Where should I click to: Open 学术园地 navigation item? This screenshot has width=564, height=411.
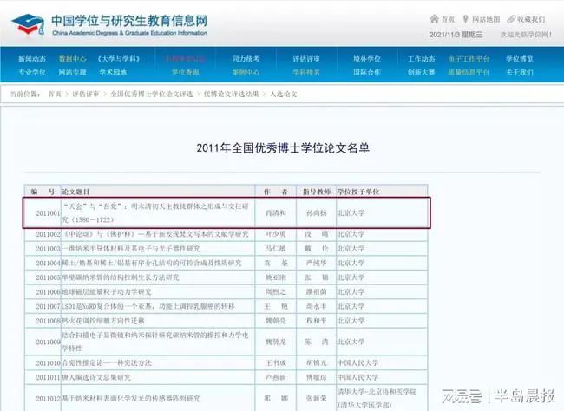click(x=113, y=72)
